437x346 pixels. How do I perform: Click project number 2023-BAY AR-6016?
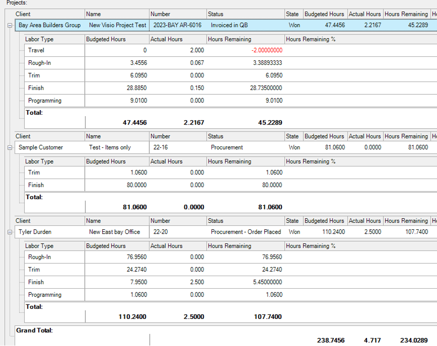tap(177, 25)
